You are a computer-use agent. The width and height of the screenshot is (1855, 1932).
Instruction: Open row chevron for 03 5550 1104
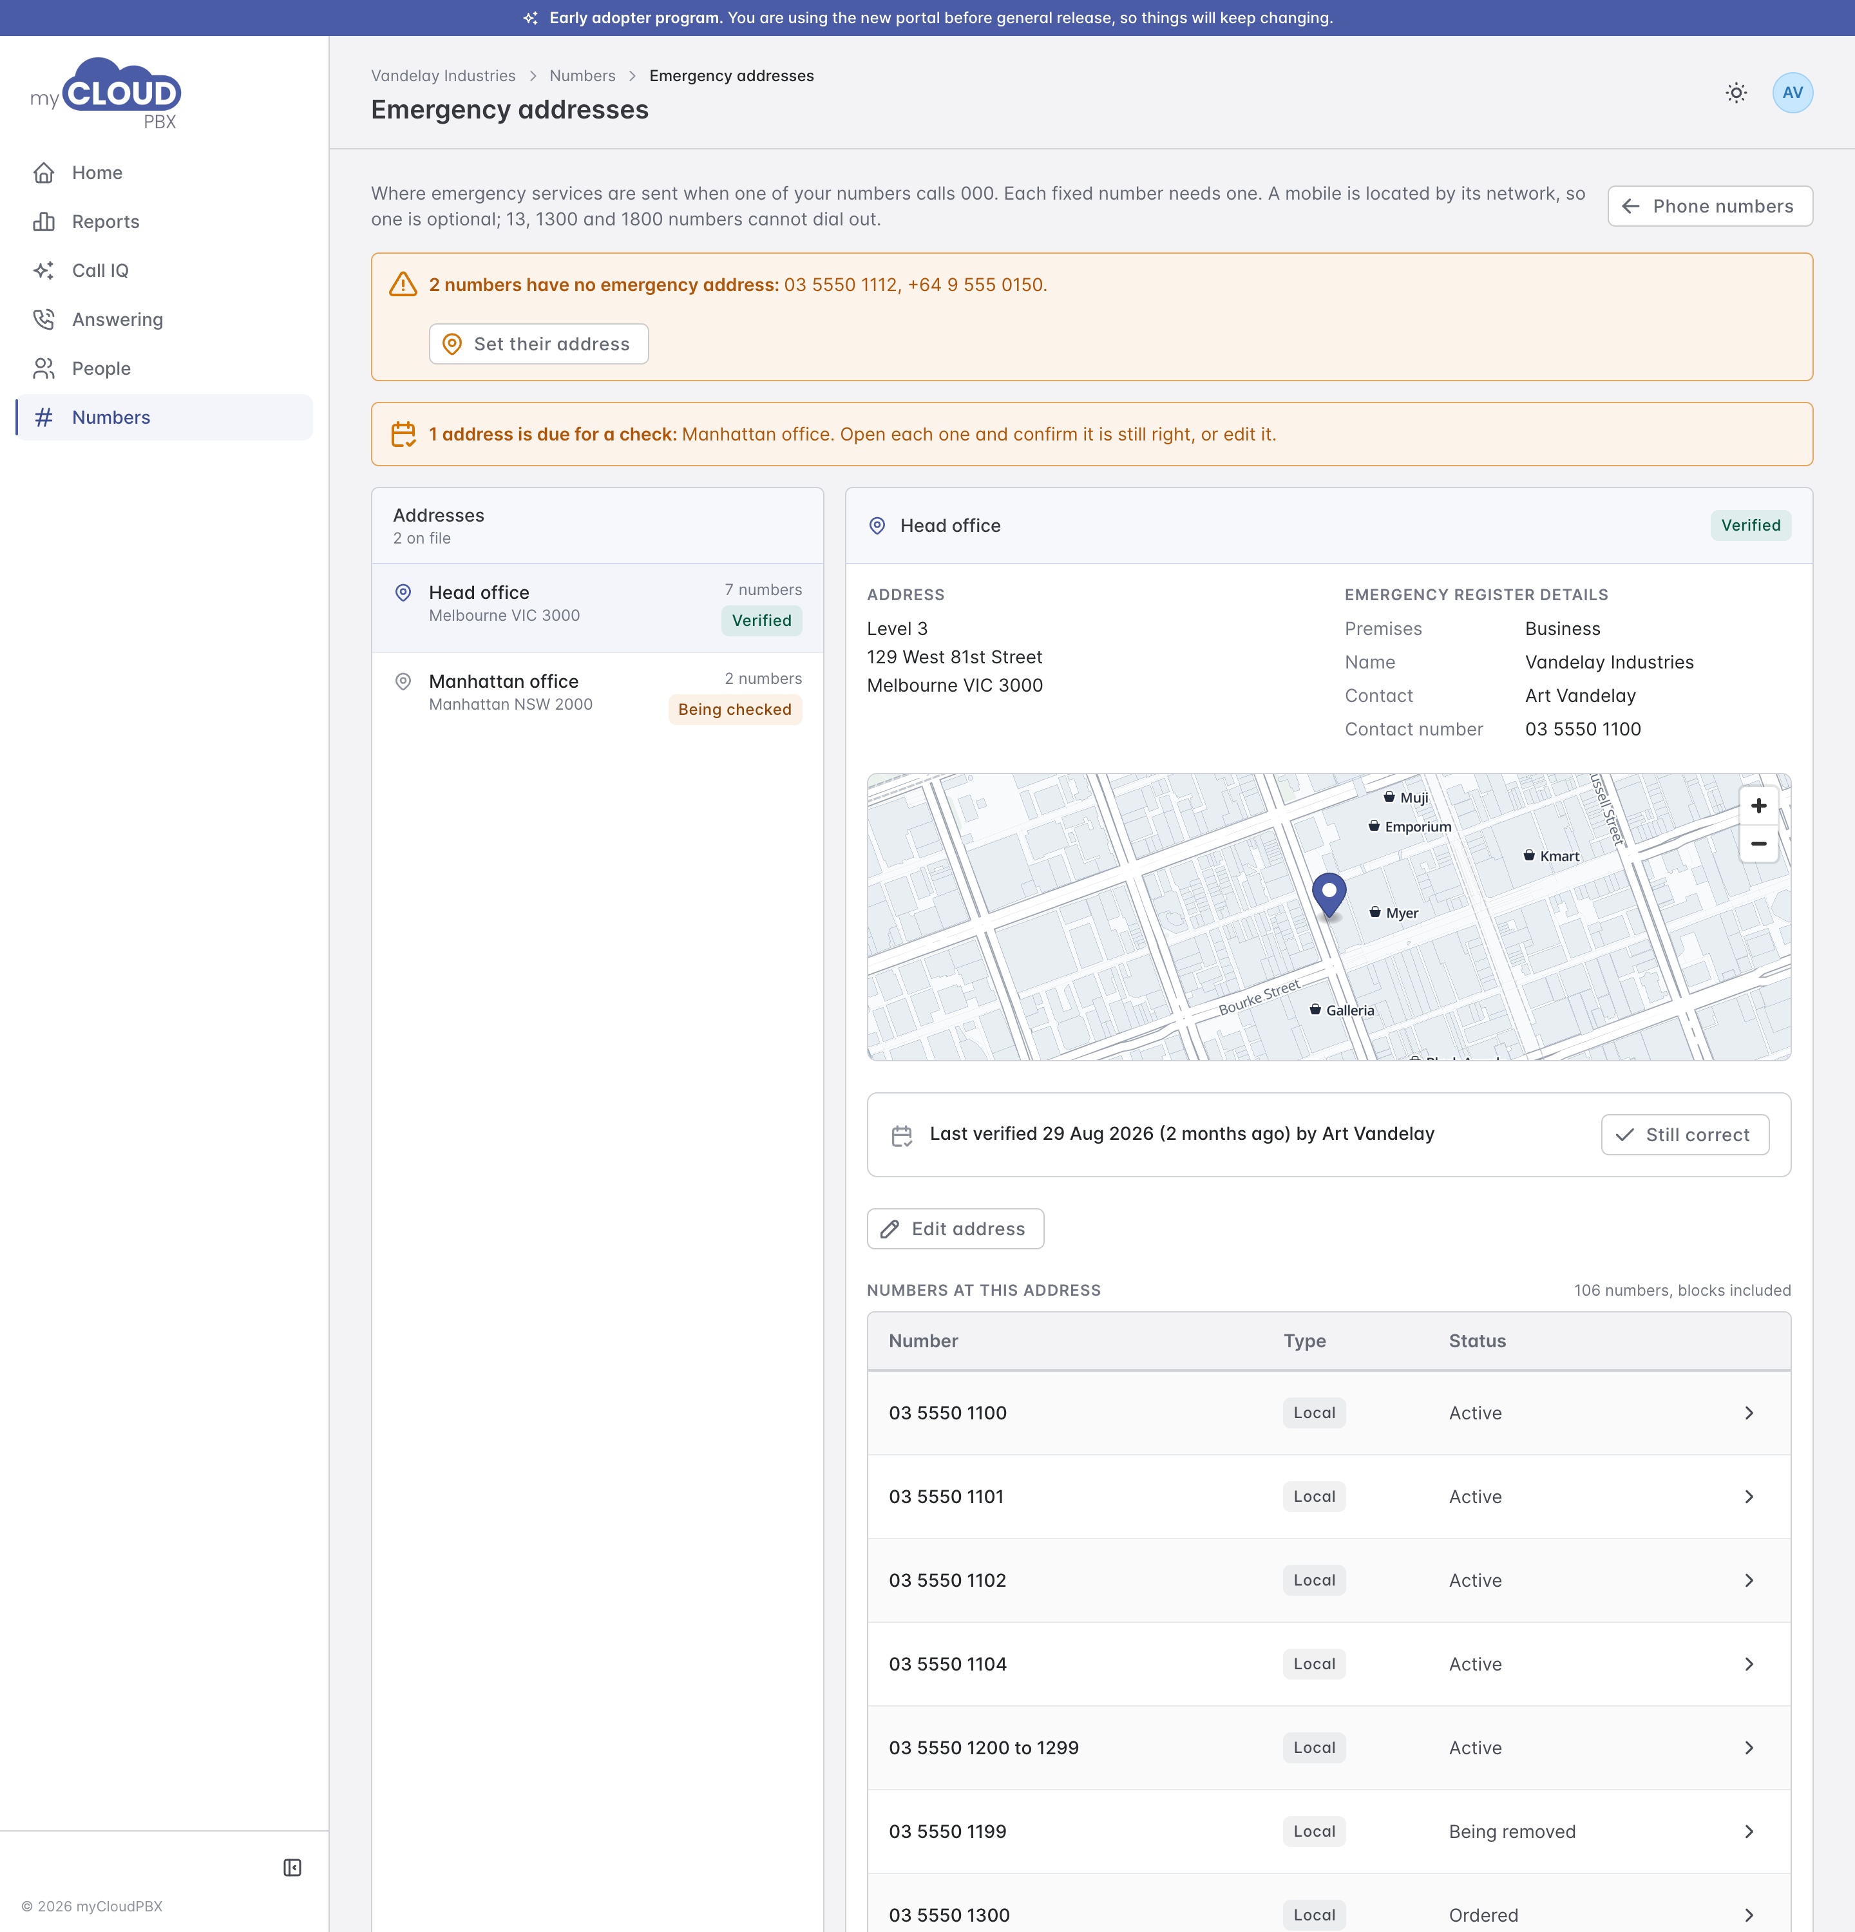(1749, 1664)
